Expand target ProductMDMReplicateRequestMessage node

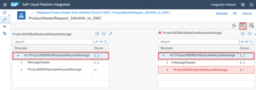click(x=167, y=70)
